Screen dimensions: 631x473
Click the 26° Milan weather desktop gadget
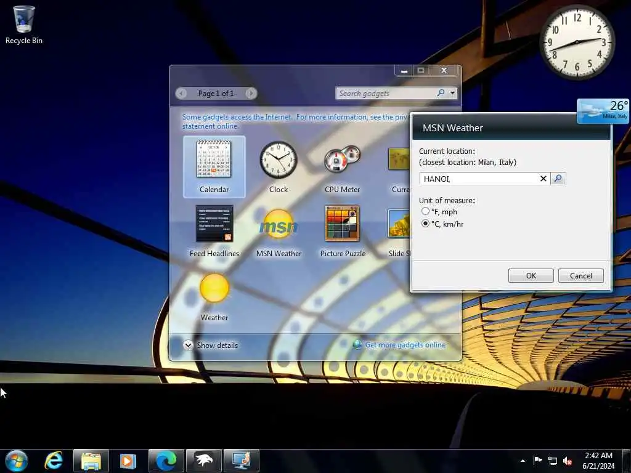click(x=603, y=110)
